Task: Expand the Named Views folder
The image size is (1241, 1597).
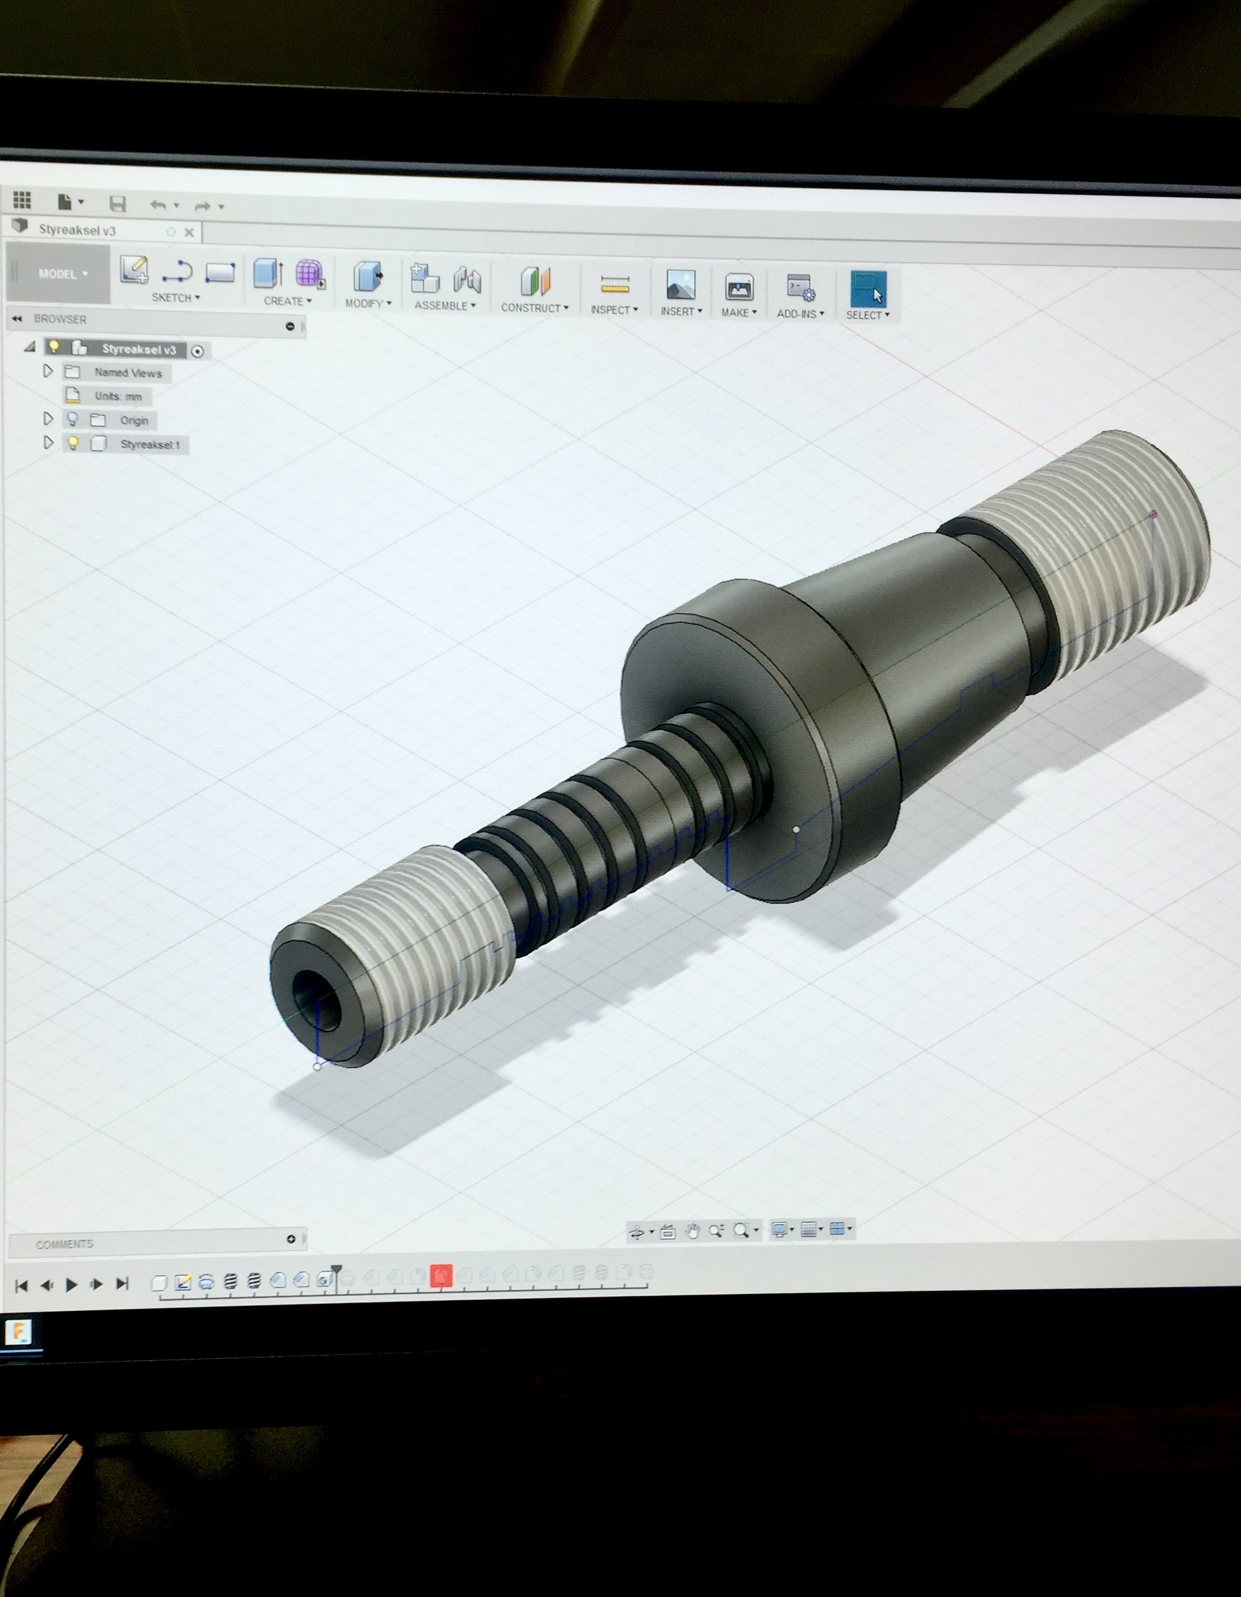Action: (x=48, y=371)
